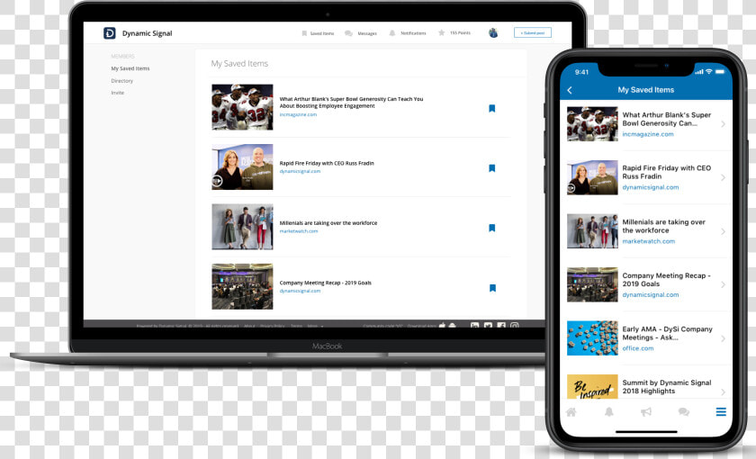The width and height of the screenshot is (756, 459).
Task: Tap 'Rapid Fire Friday with CEO' title on phone
Action: point(666,172)
